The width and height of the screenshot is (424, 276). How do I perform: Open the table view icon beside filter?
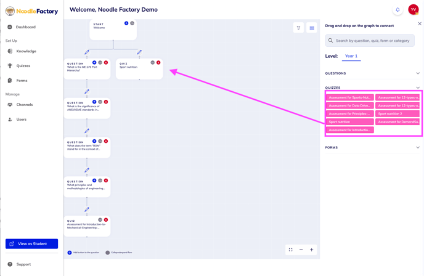311,28
